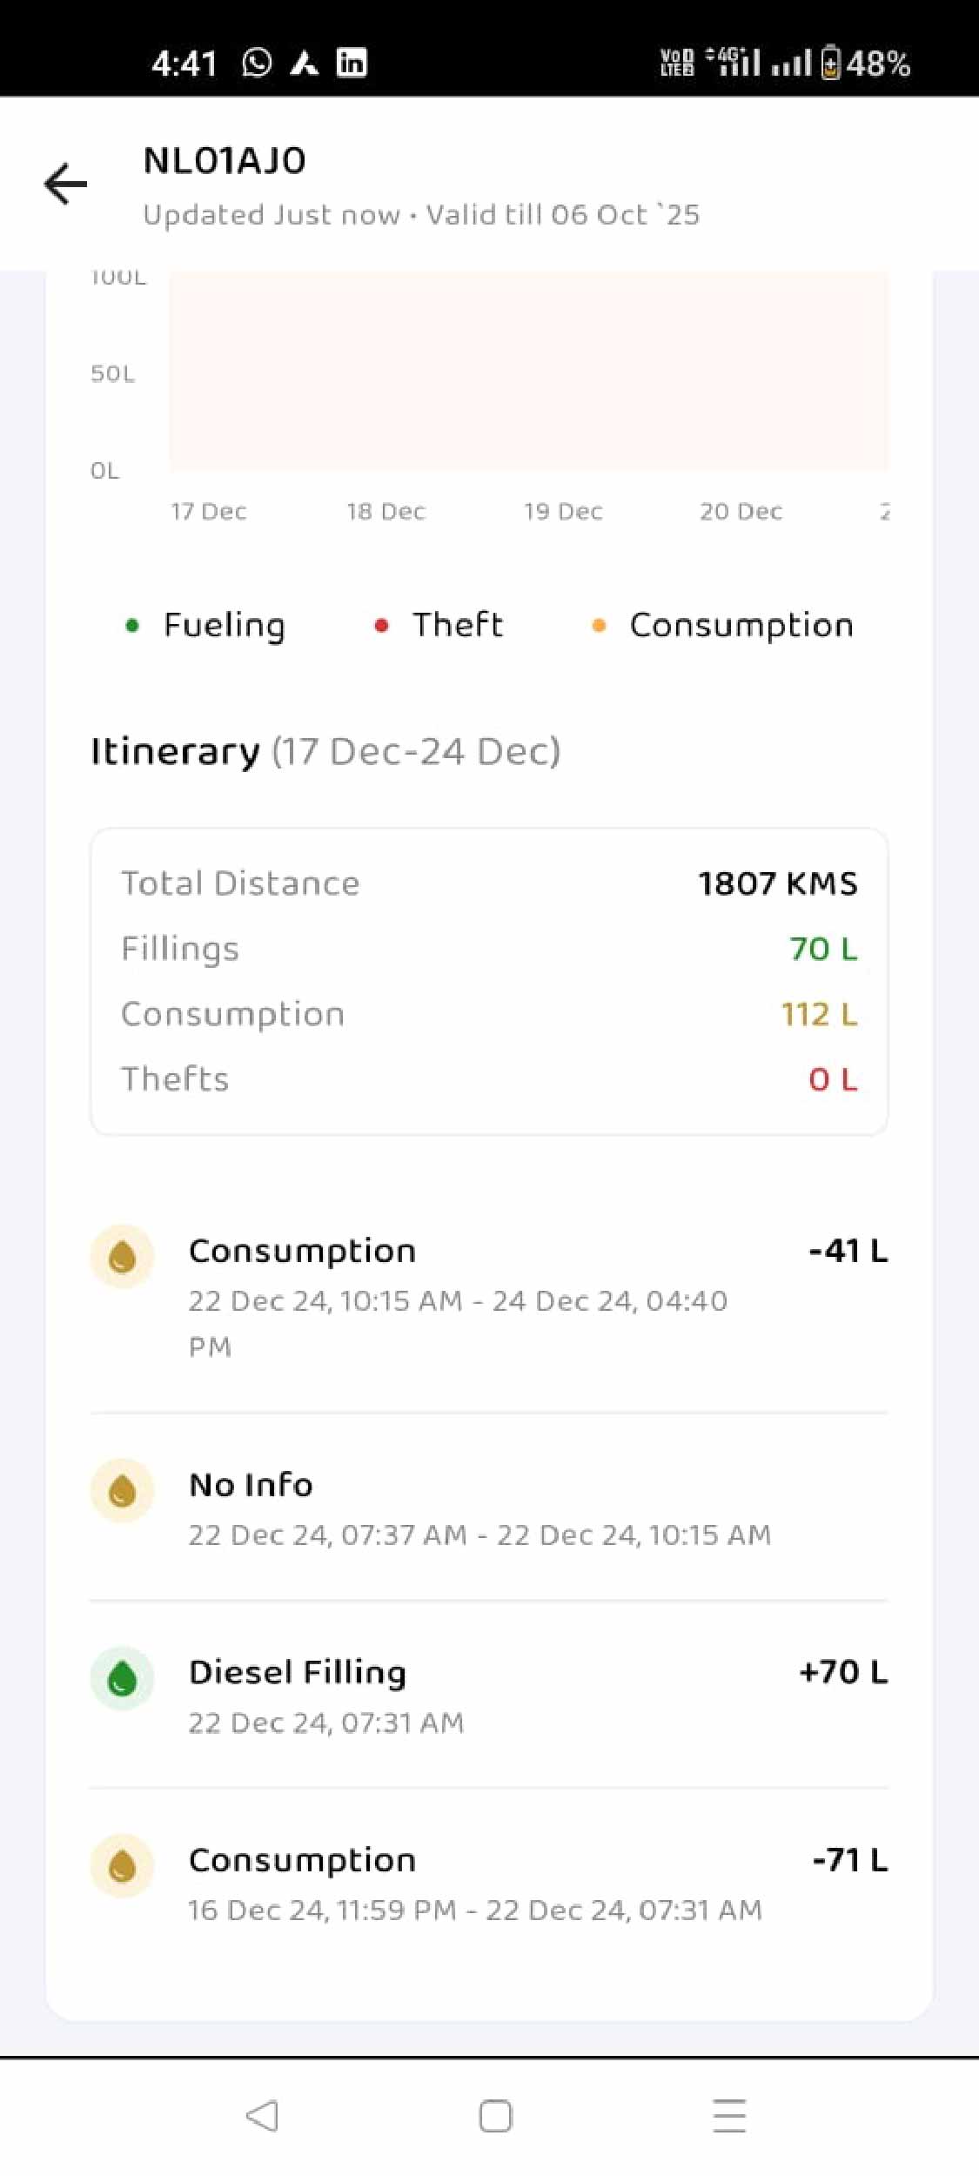Tap the green Diesel Filling droplet icon
This screenshot has width=979, height=2176.
coord(122,1678)
